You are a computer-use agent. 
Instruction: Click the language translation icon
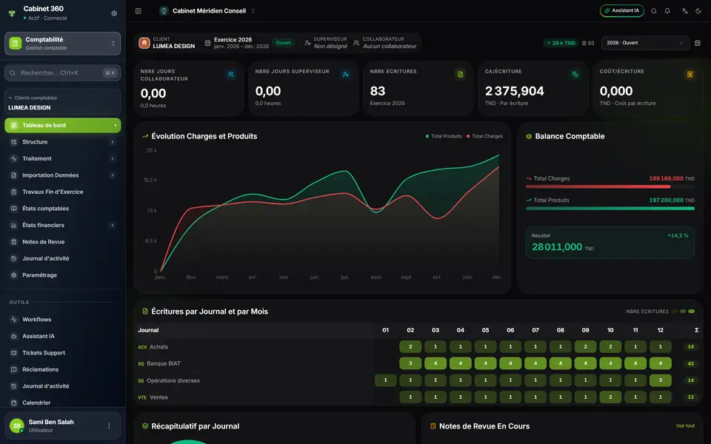(x=684, y=11)
